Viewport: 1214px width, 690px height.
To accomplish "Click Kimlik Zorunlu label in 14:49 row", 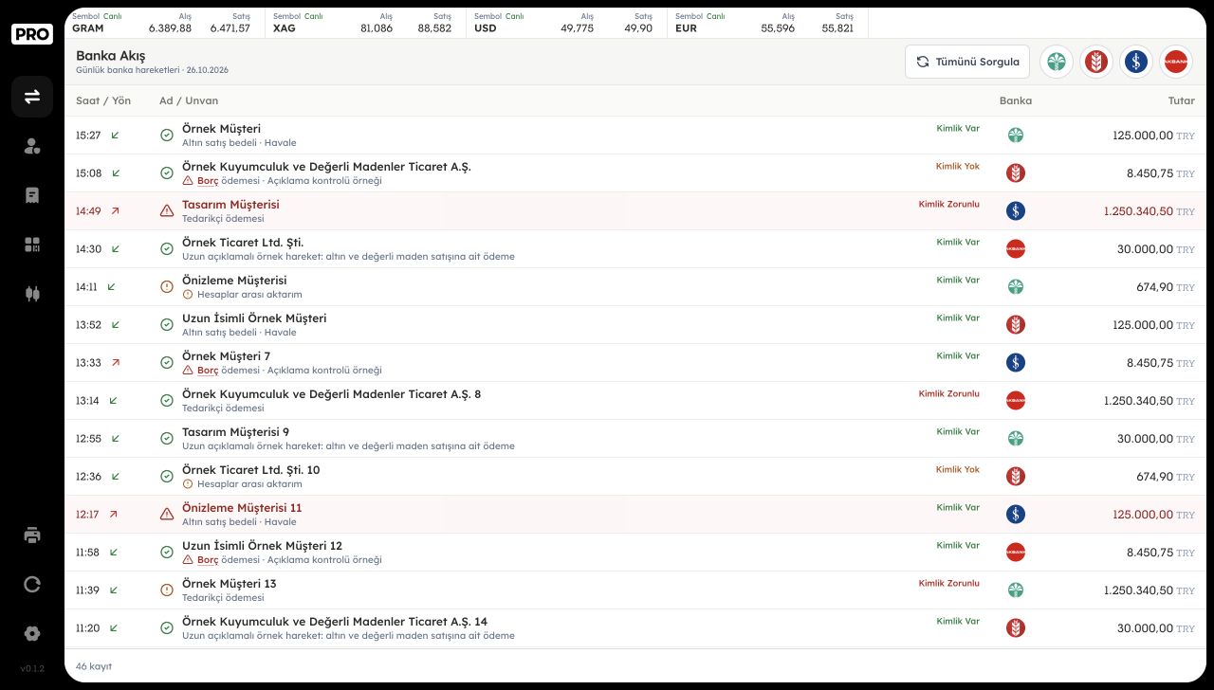I will click(949, 205).
